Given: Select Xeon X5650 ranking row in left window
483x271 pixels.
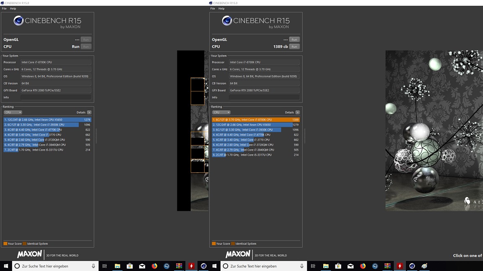Looking at the screenshot, I should (47, 120).
